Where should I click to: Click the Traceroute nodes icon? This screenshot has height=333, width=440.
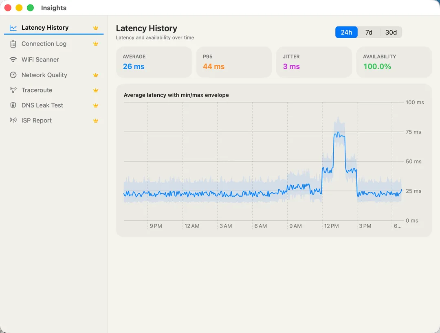coord(13,90)
